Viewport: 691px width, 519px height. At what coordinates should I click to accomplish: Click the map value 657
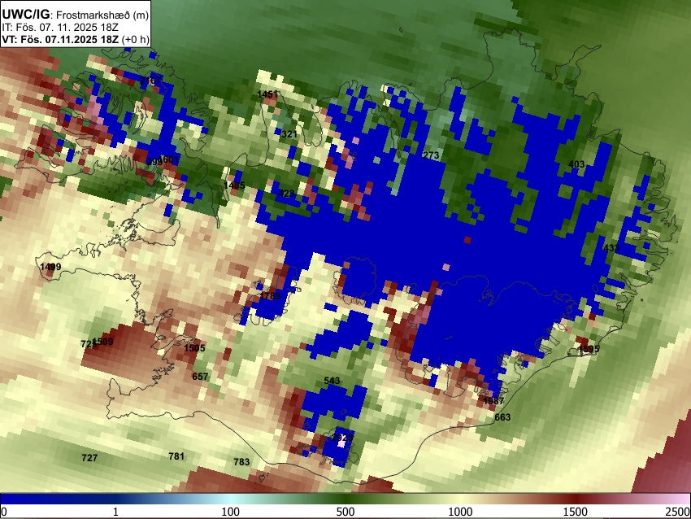pyautogui.click(x=200, y=377)
